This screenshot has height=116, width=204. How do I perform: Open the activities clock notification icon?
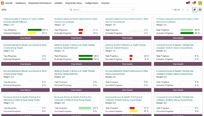(194, 3)
